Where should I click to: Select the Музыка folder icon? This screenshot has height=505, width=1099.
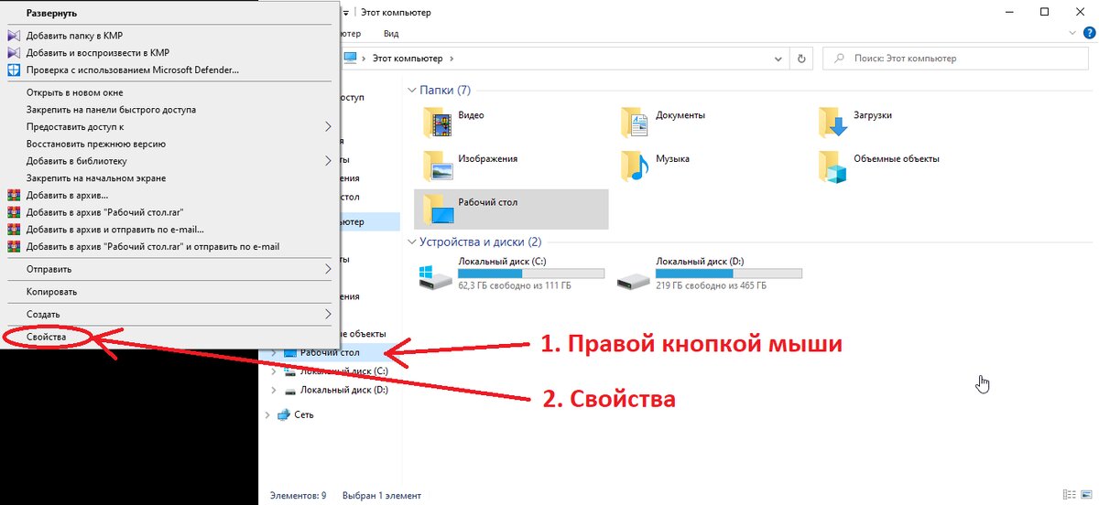coord(635,165)
